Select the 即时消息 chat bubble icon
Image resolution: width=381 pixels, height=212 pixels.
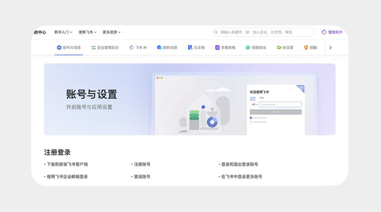159,48
